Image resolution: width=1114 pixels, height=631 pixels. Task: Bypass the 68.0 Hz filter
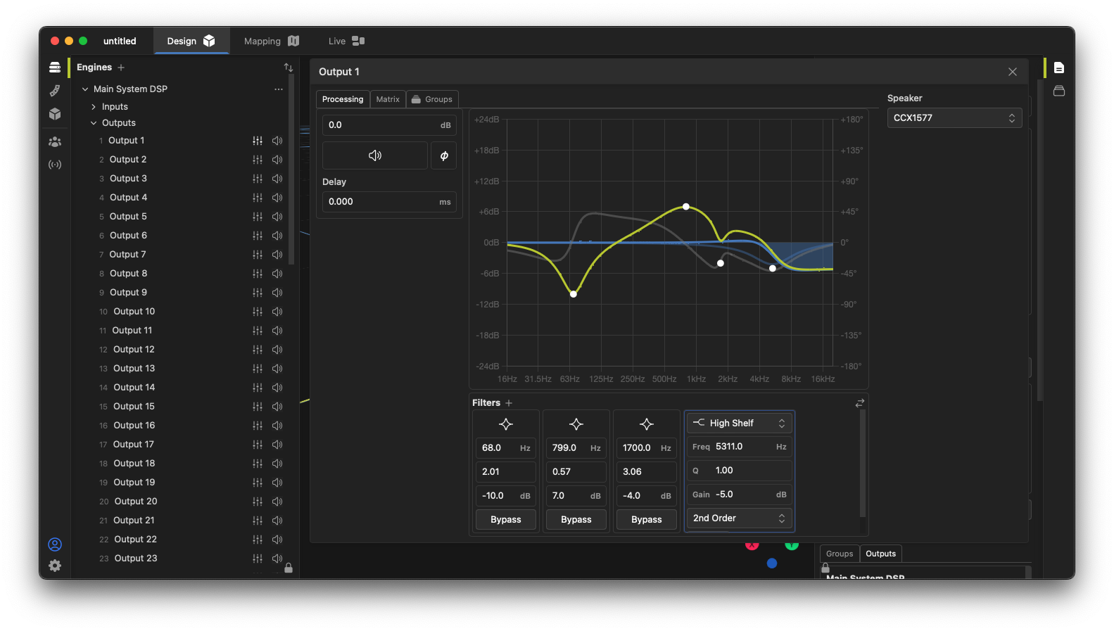point(505,520)
